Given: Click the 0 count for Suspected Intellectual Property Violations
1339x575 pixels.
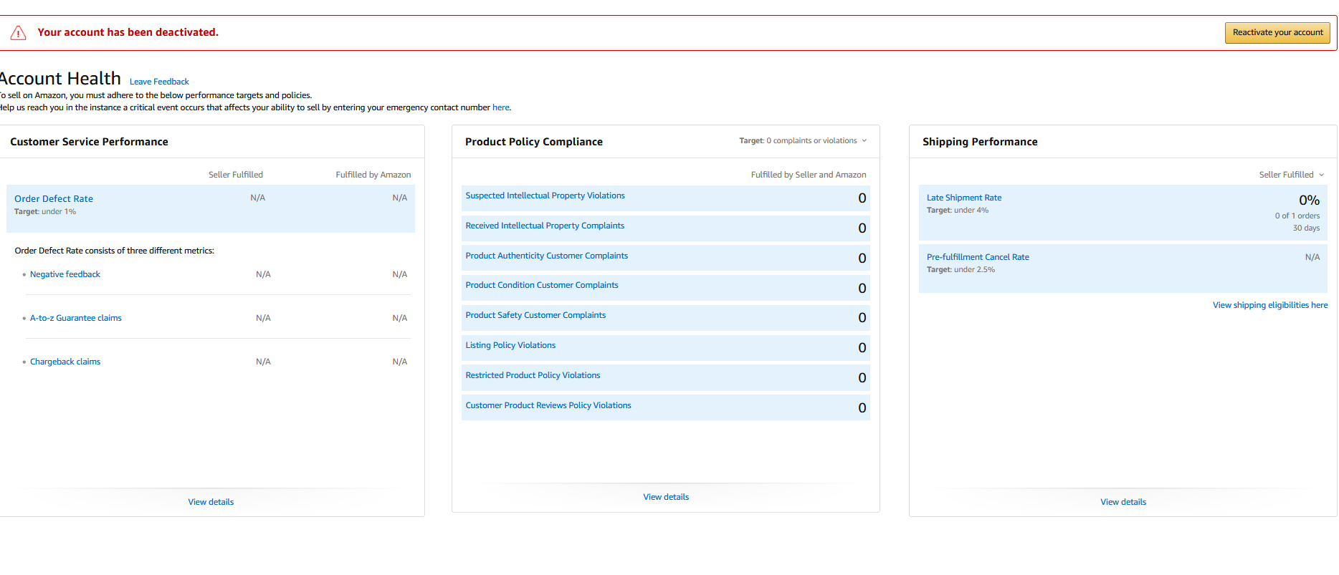Looking at the screenshot, I should pyautogui.click(x=862, y=198).
